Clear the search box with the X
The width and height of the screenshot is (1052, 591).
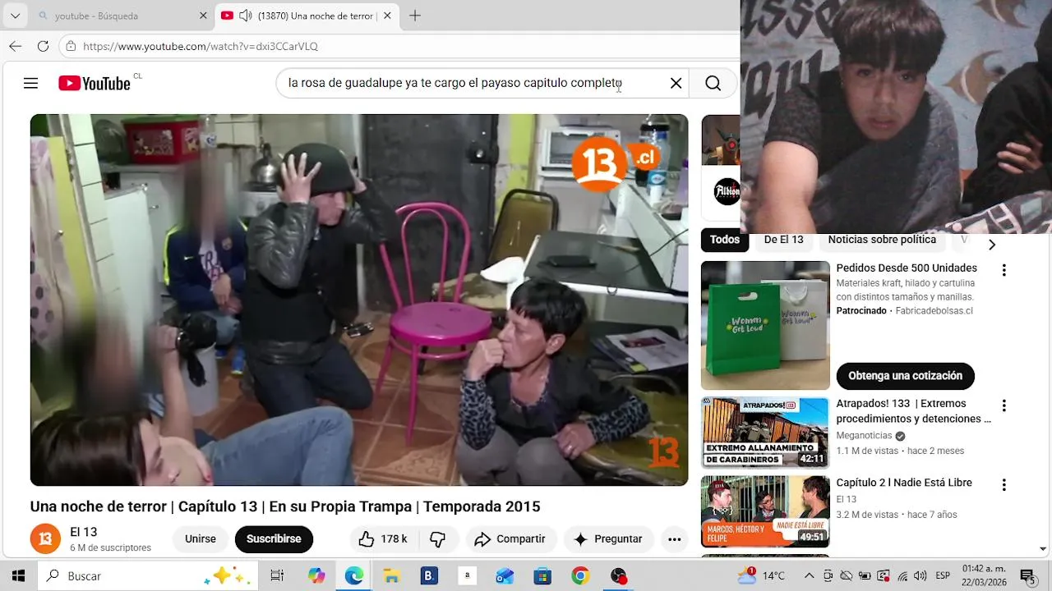tap(676, 83)
